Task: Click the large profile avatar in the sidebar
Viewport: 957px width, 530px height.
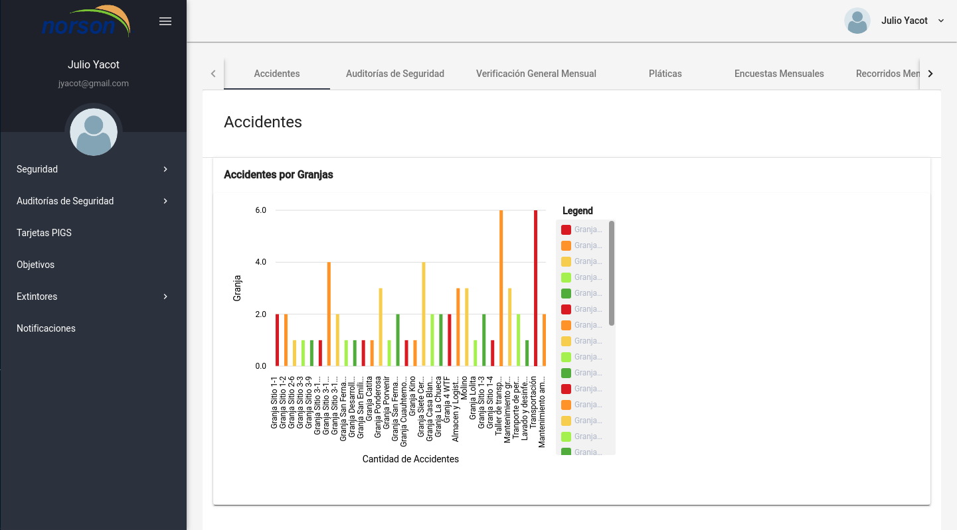Action: pos(94,132)
